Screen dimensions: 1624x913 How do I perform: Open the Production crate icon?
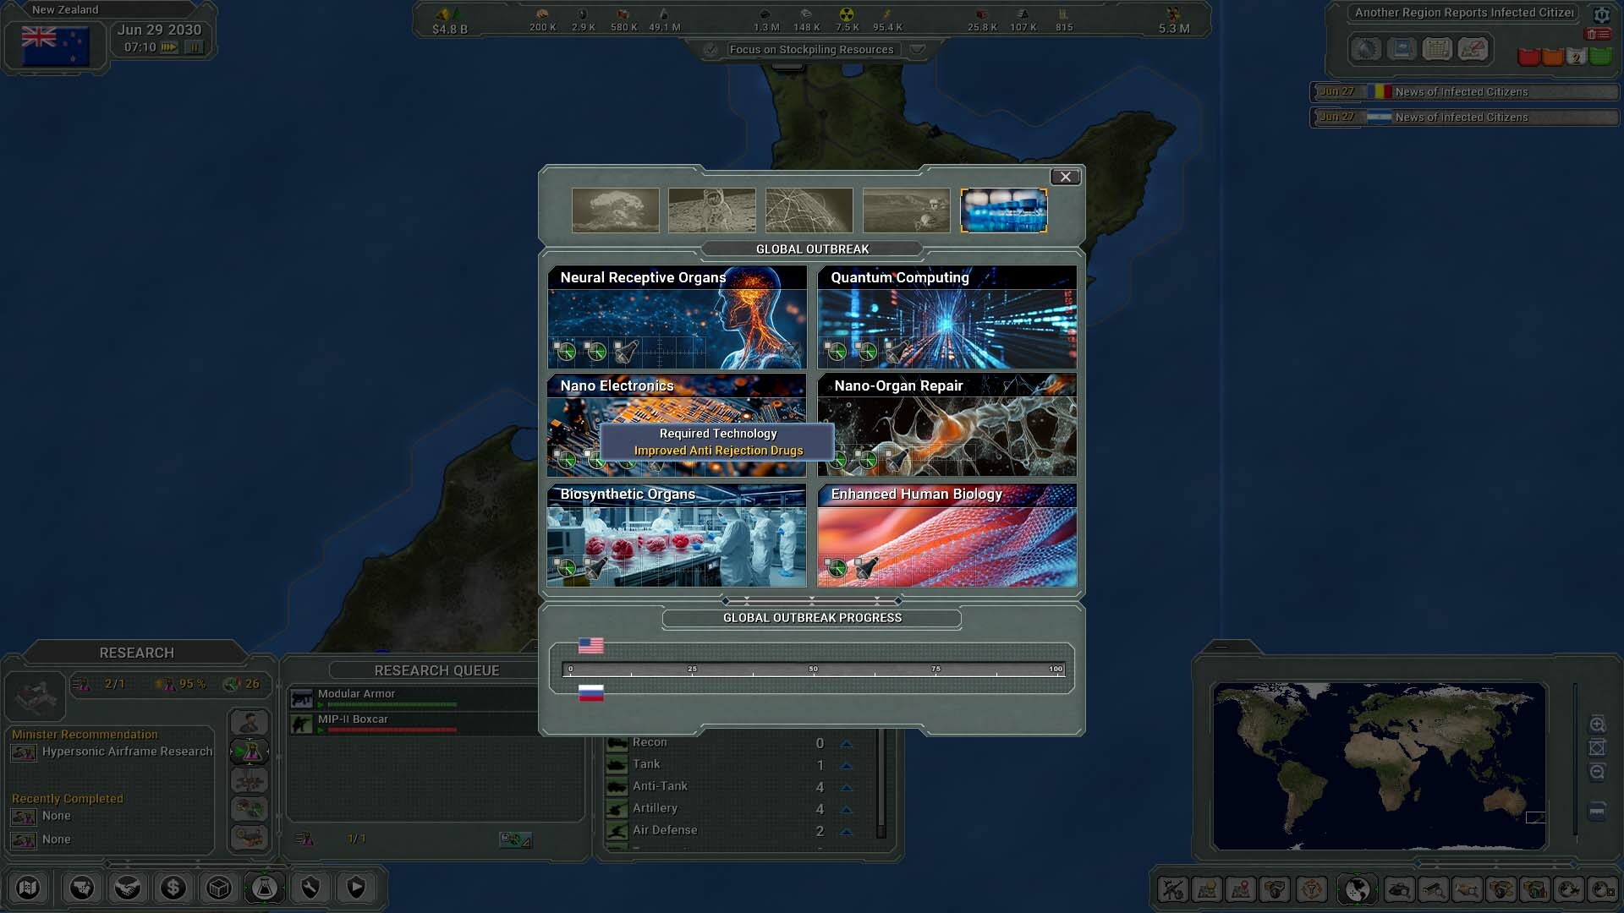point(218,888)
